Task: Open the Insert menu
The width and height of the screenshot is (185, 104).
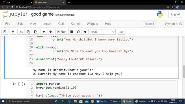Action: (x=47, y=24)
